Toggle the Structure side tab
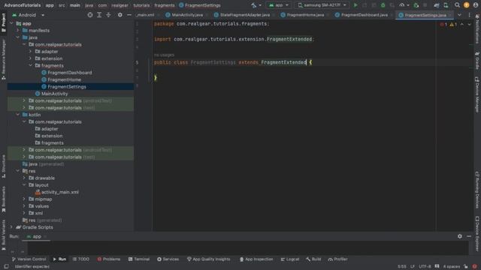This screenshot has width=481, height=270. coord(3,166)
